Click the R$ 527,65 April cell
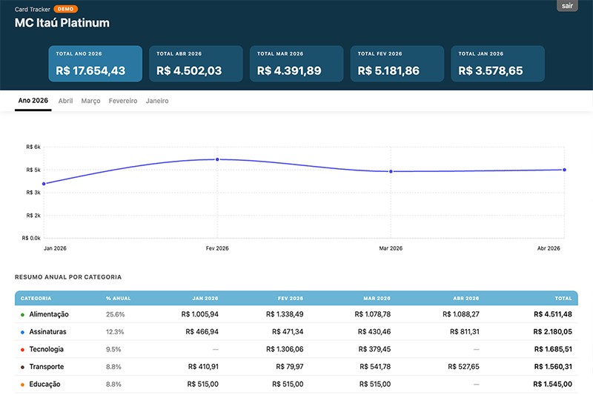 click(464, 367)
